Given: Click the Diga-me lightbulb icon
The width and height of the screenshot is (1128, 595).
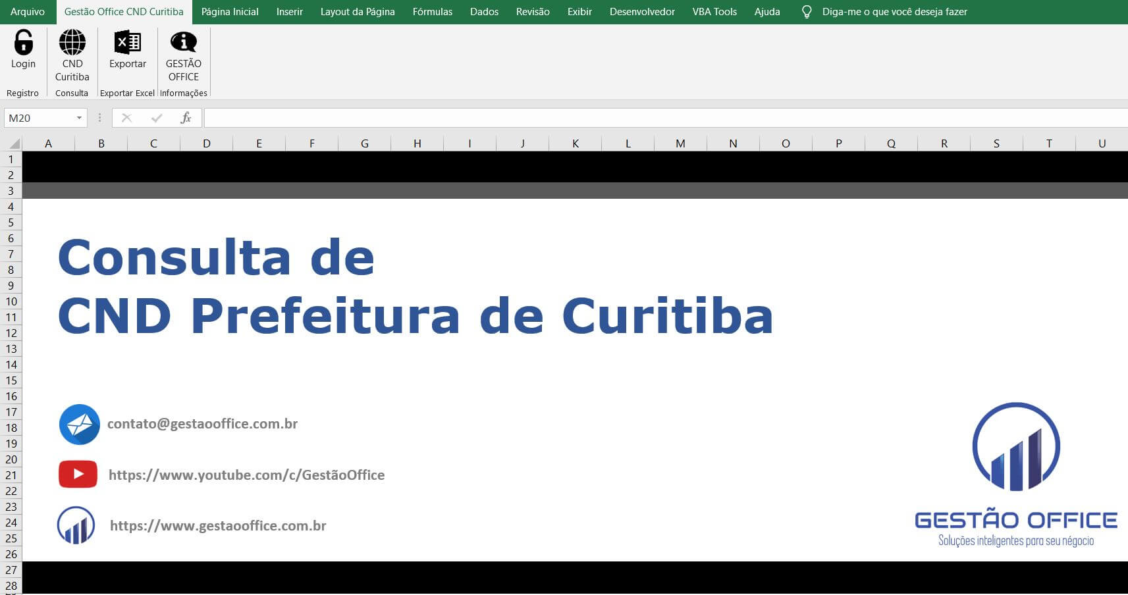Looking at the screenshot, I should 807,11.
